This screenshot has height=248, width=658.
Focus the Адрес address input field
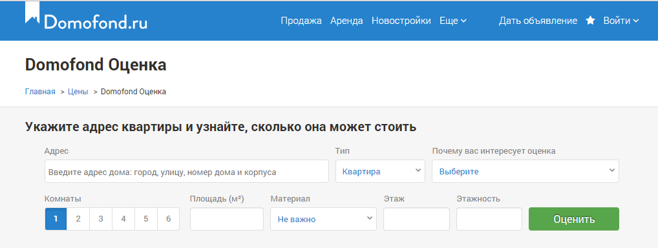pyautogui.click(x=187, y=171)
